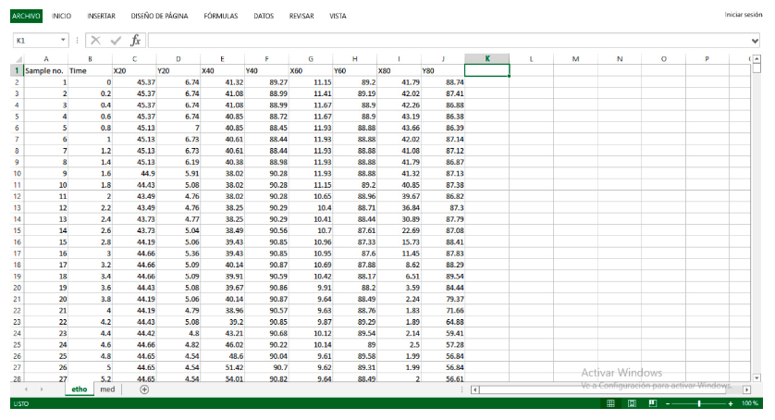Switch to Page Layout view icon
775x420 pixels.
633,404
